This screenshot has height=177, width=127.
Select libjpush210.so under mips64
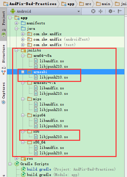point(54,126)
